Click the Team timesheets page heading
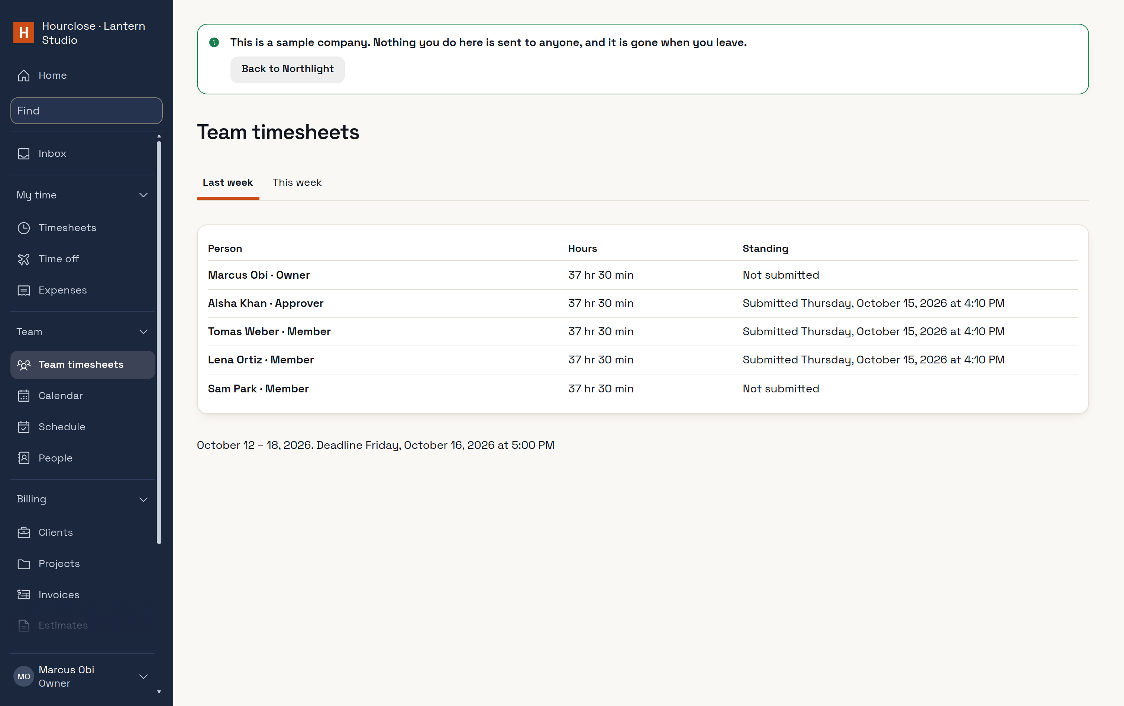This screenshot has width=1124, height=706. 278,133
